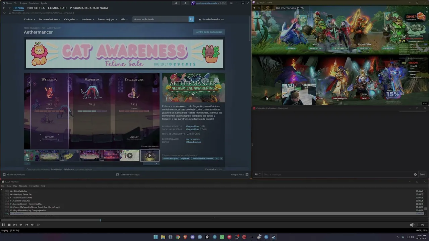Open the Steam menu in the title bar
429x241 pixels.
click(9, 3)
